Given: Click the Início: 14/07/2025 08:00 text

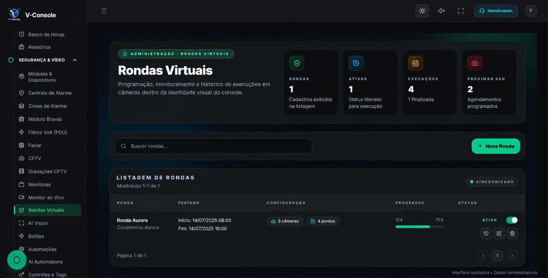Looking at the screenshot, I should pyautogui.click(x=205, y=220).
